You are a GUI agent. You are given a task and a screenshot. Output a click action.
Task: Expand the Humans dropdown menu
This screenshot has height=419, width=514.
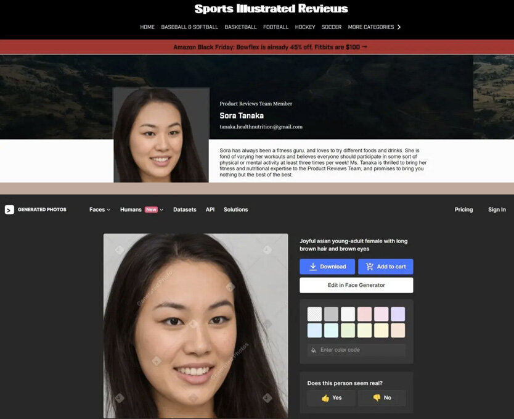coord(142,210)
